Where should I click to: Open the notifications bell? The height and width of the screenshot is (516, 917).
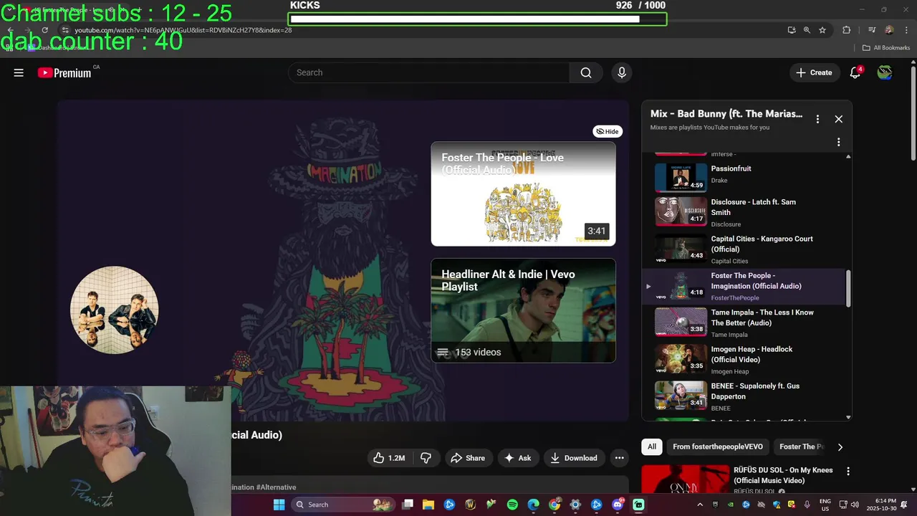pos(855,72)
